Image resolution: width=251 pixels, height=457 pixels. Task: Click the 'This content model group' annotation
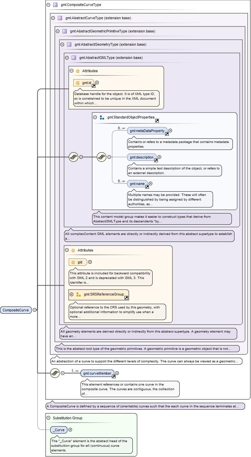pyautogui.click(x=162, y=219)
